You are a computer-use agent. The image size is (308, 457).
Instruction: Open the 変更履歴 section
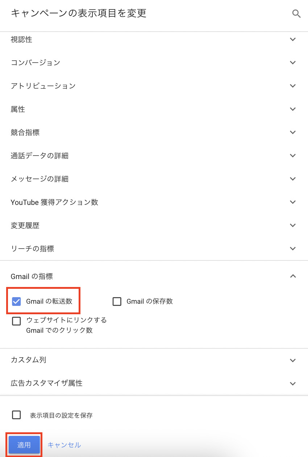click(293, 225)
